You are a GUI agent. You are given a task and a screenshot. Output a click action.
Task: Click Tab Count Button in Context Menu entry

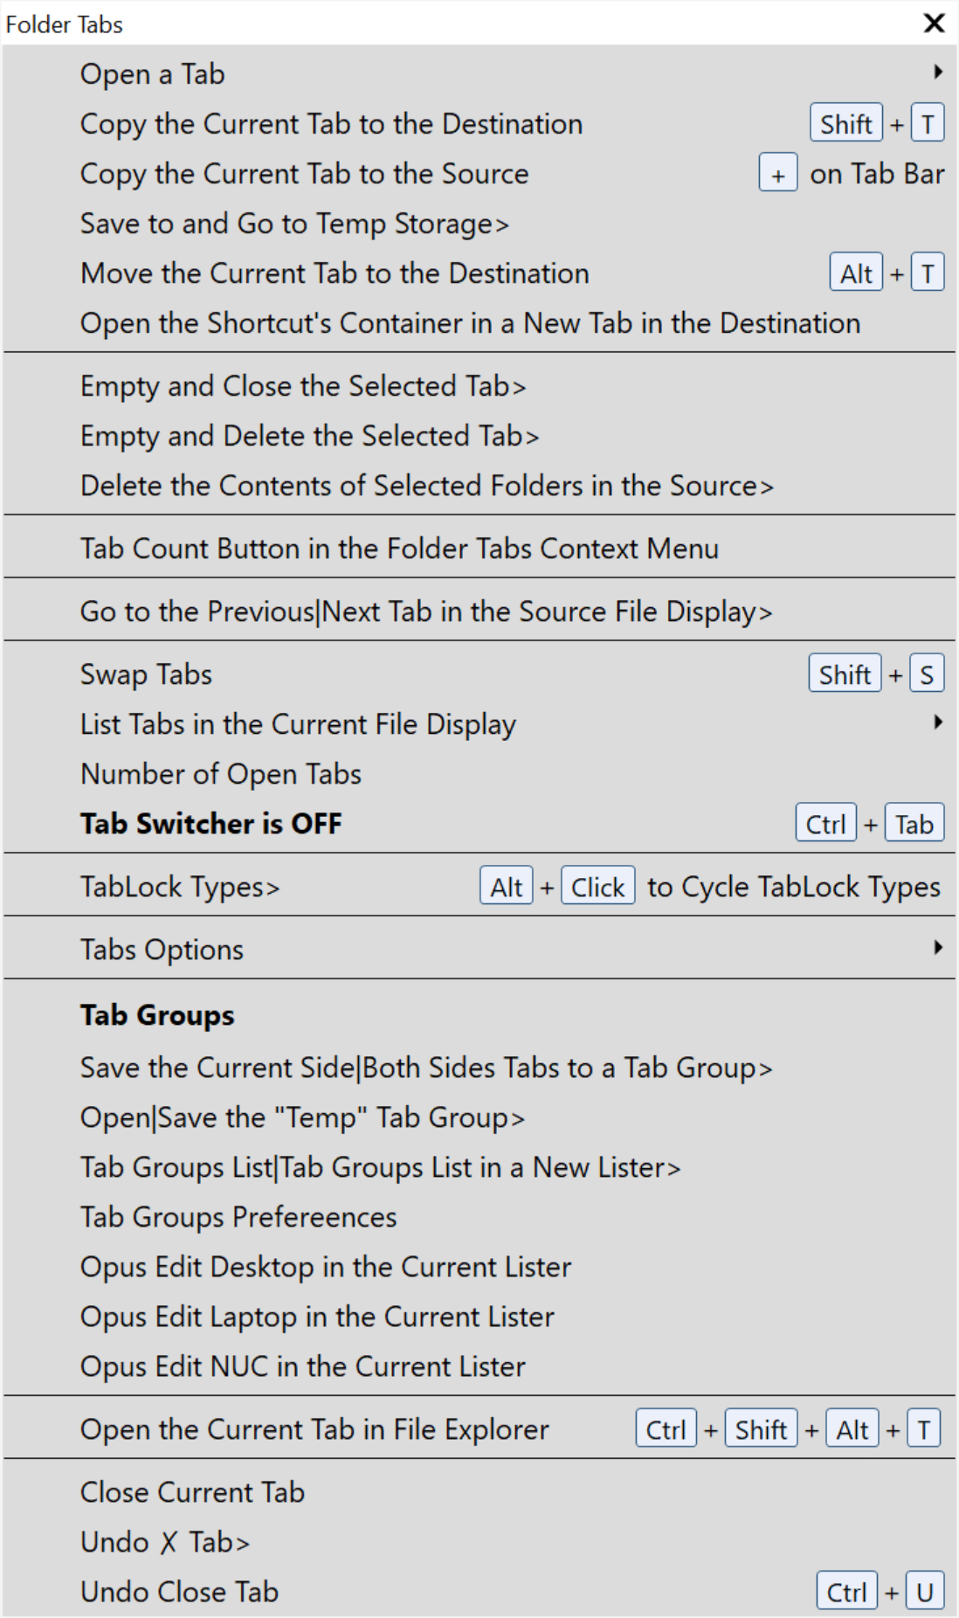point(399,549)
